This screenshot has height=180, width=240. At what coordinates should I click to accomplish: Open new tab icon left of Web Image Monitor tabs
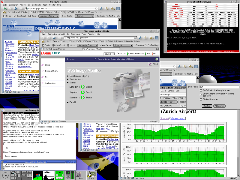pyautogui.click(x=42, y=49)
